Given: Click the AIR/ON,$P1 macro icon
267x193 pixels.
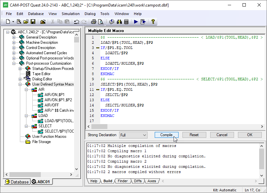Looking at the screenshot, I should [40, 95].
